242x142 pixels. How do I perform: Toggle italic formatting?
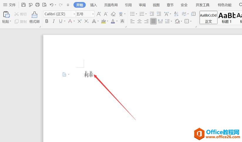click(53, 21)
